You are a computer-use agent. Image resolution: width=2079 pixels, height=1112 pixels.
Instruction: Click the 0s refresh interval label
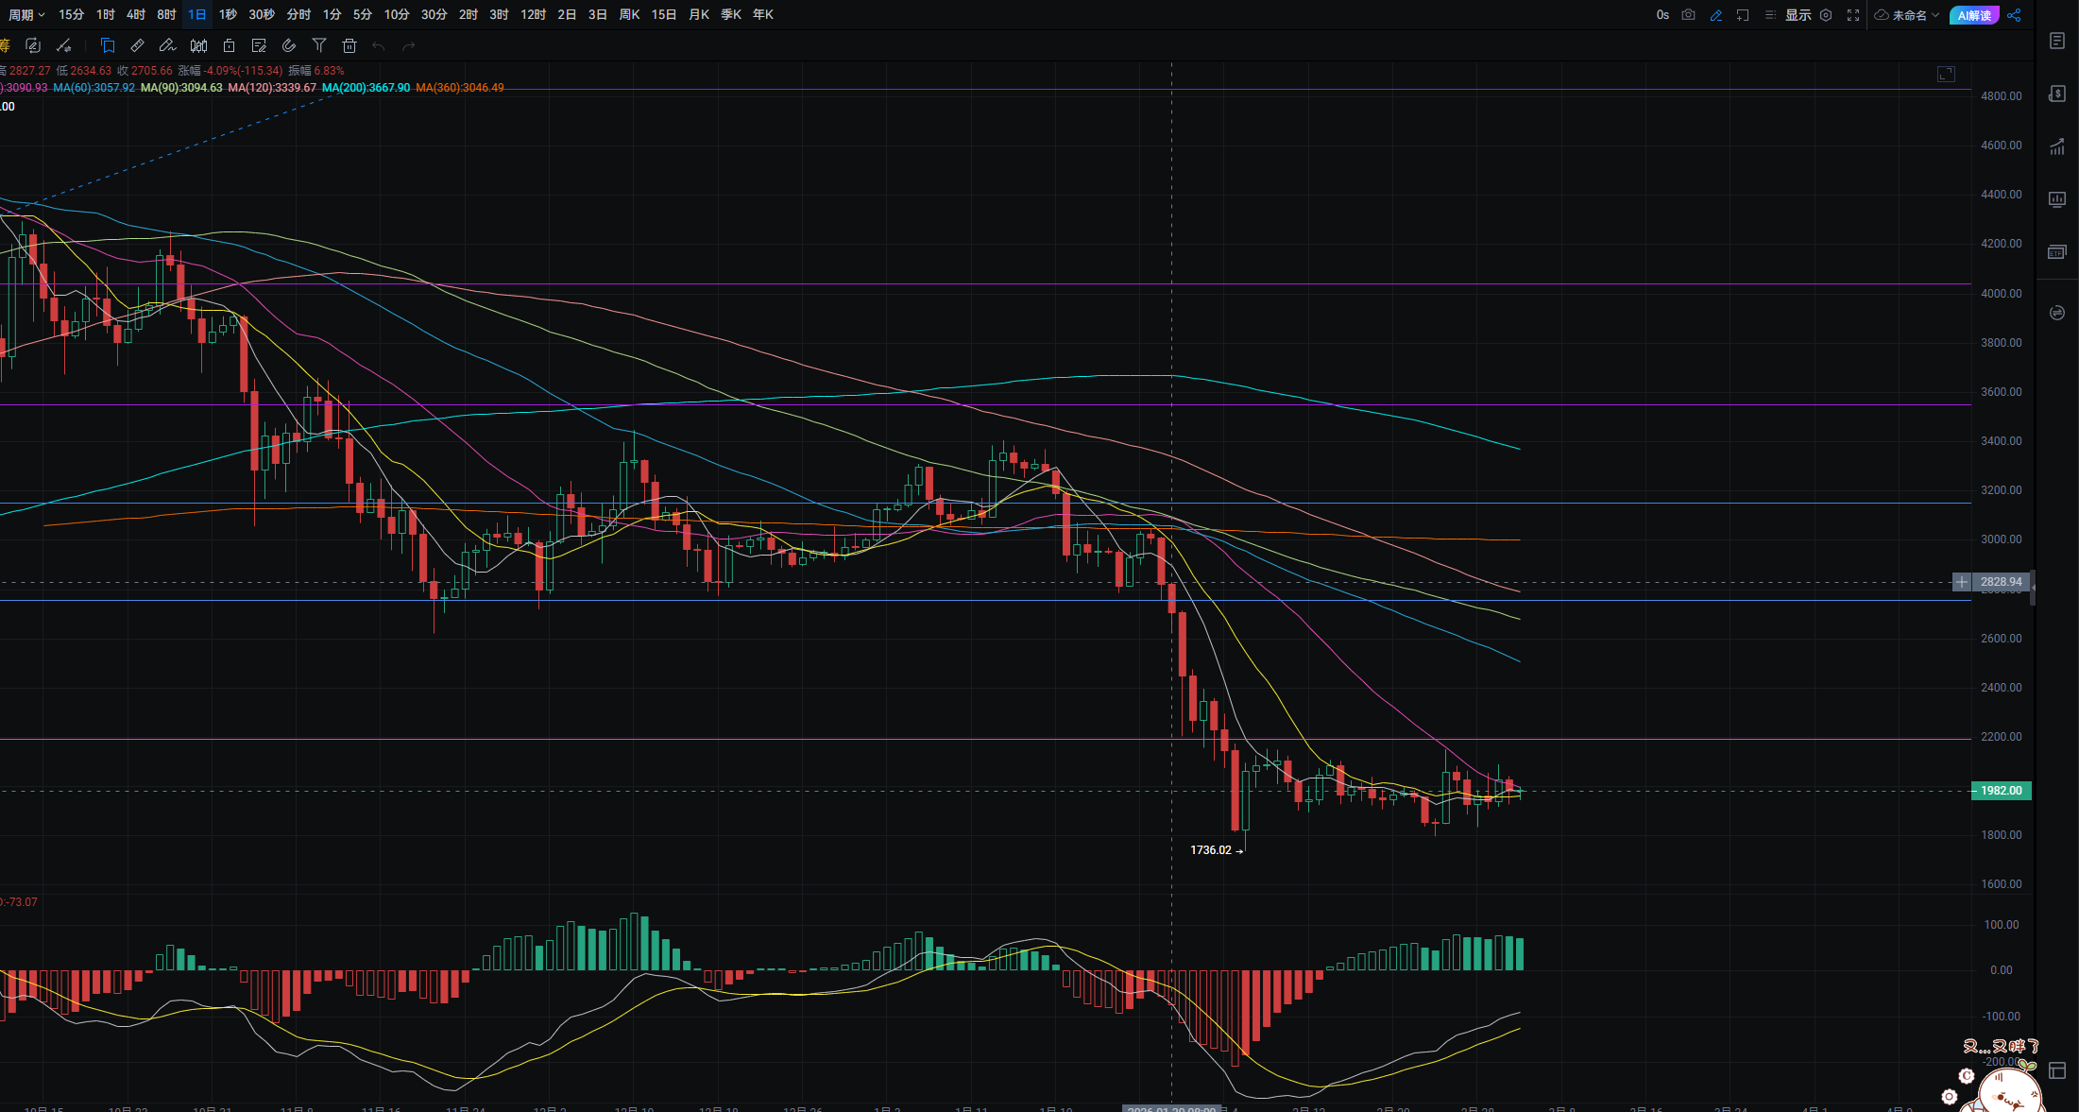click(x=1662, y=15)
